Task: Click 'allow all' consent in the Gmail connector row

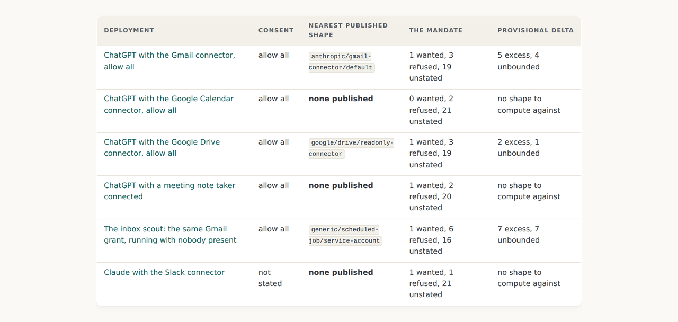Action: pyautogui.click(x=274, y=55)
